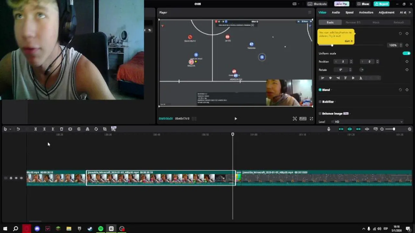The image size is (415, 233).
Task: Delete the selected clip with trash icon
Action: 62,129
